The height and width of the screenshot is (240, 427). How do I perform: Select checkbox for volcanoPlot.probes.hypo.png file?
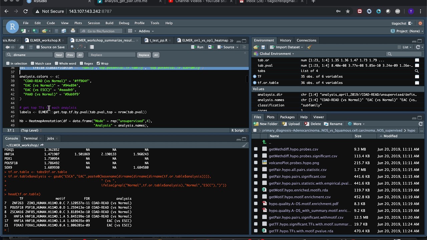256,163
